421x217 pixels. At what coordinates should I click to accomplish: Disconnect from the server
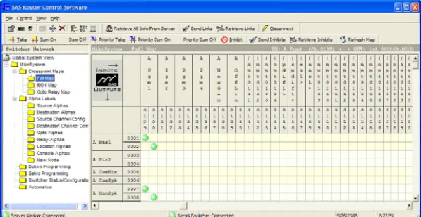(x=278, y=29)
